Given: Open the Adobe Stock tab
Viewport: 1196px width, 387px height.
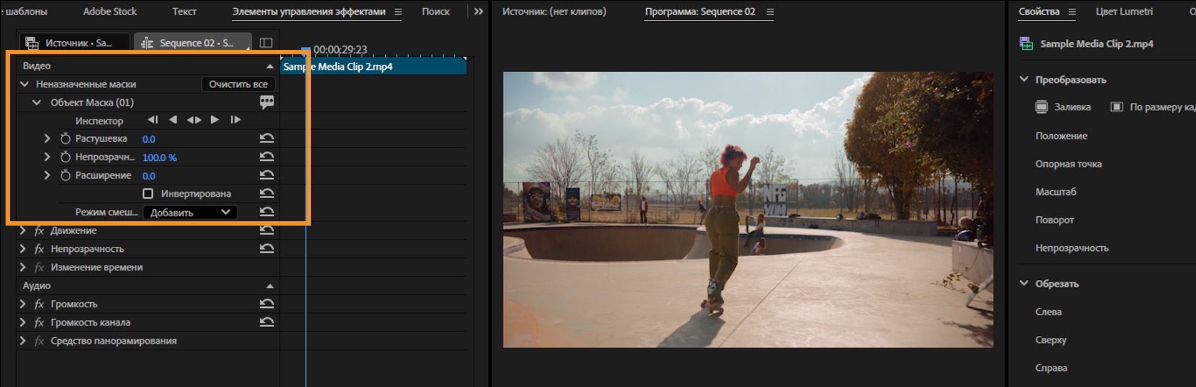Looking at the screenshot, I should pyautogui.click(x=110, y=11).
